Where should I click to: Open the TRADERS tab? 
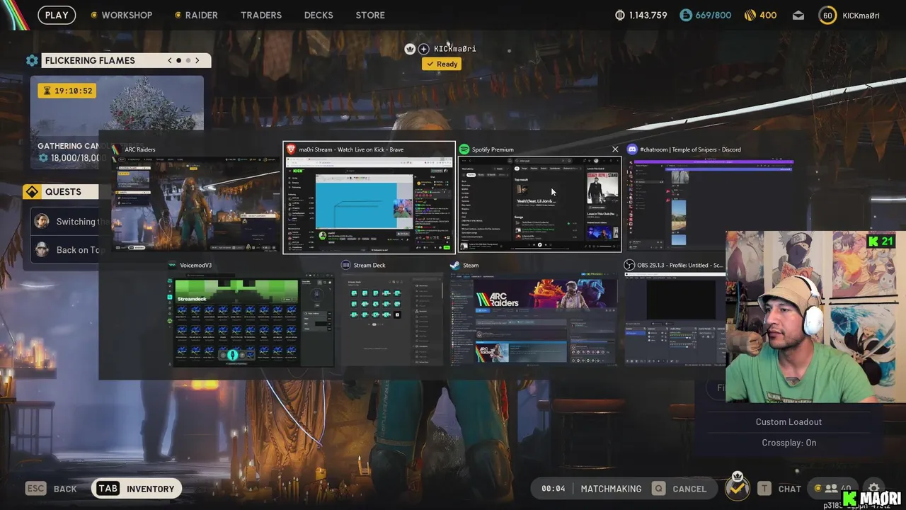click(261, 15)
